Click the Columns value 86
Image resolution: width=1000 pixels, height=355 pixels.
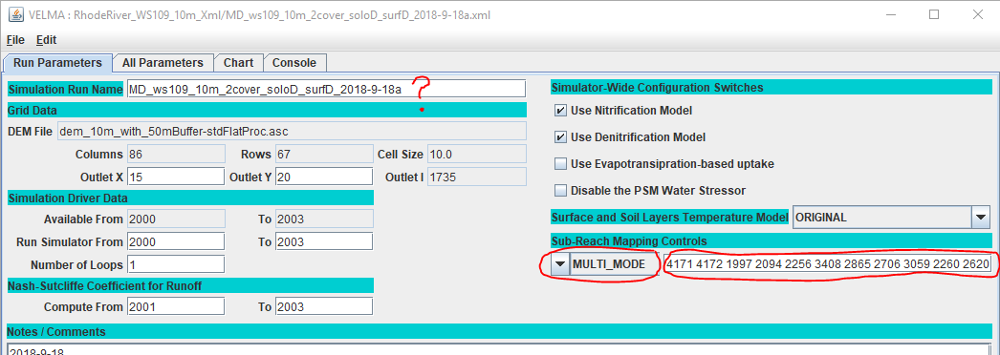(x=176, y=154)
